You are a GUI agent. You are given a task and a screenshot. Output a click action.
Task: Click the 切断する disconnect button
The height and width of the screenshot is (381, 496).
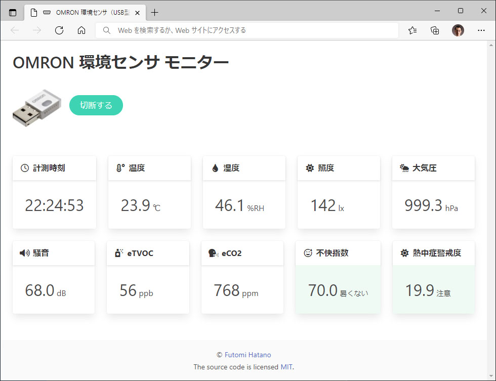[96, 105]
